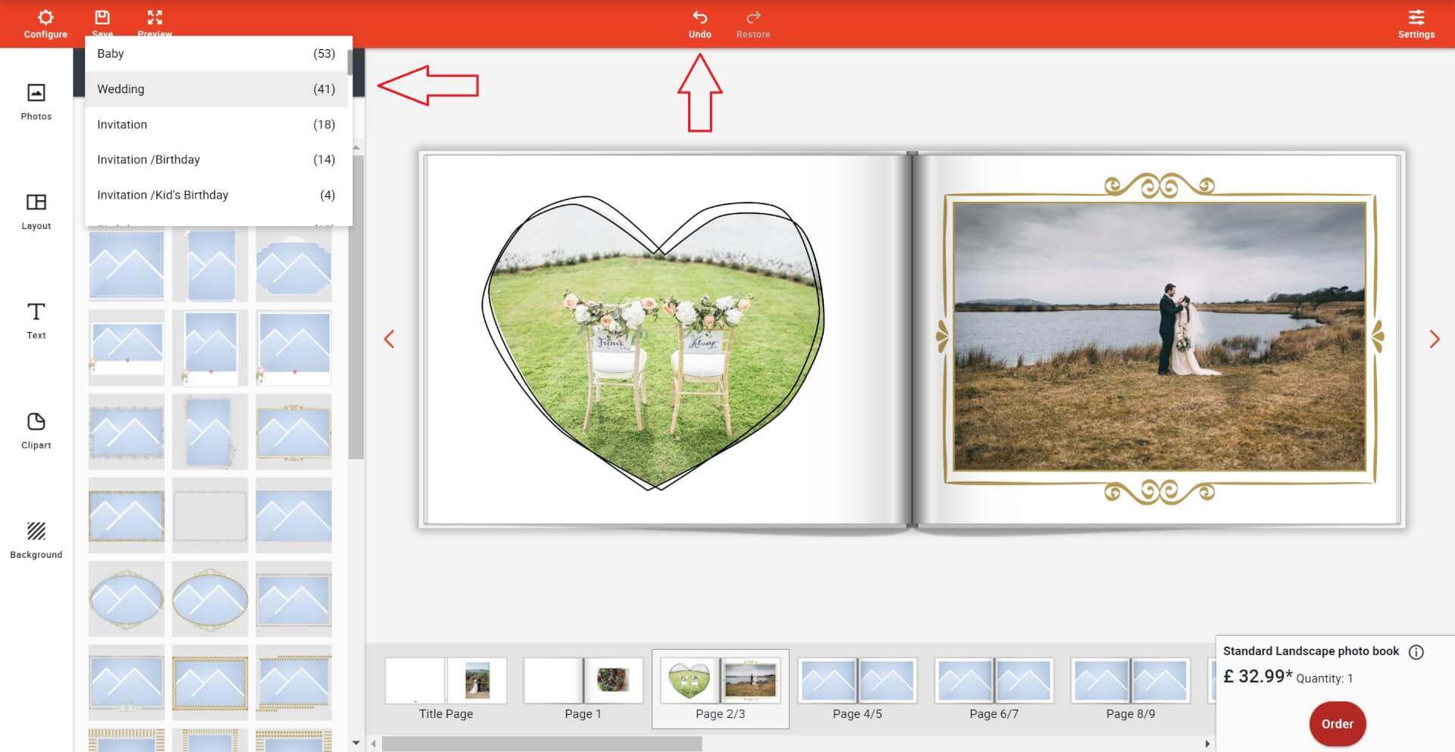Viewport: 1455px width, 752px height.
Task: Choose Baby category from list
Action: [216, 54]
